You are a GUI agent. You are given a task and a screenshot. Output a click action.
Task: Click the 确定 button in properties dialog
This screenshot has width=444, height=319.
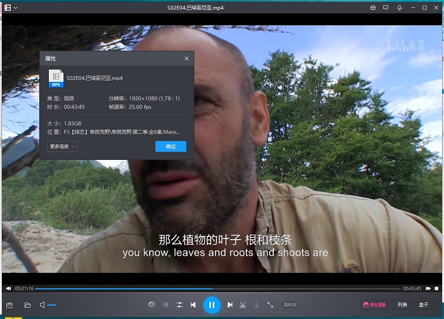(171, 146)
